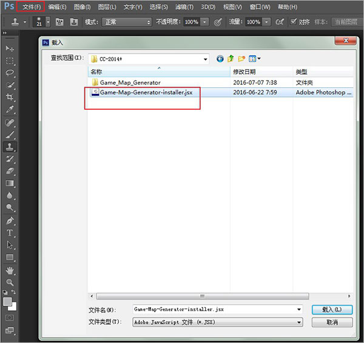364x343 pixels.
Task: Activate the Zoom tool magnifier
Action: pyautogui.click(x=10, y=282)
